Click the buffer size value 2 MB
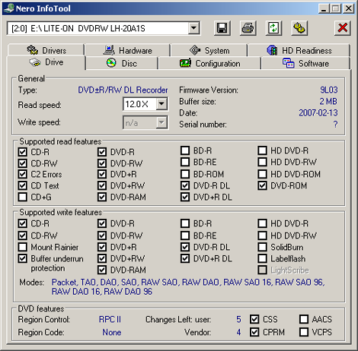The width and height of the screenshot is (358, 351). [328, 101]
